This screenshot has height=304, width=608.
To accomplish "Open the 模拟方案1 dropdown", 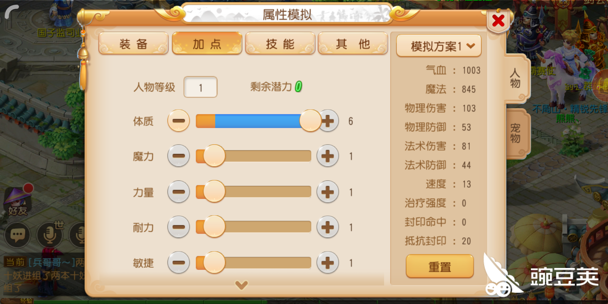I will pos(439,46).
